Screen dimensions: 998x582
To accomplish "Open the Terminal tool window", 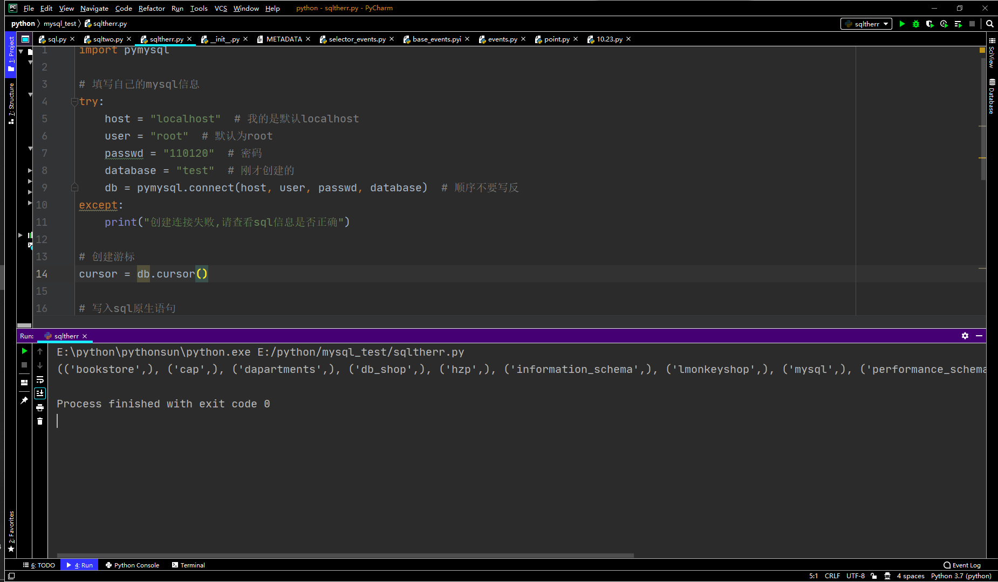I will tap(188, 565).
